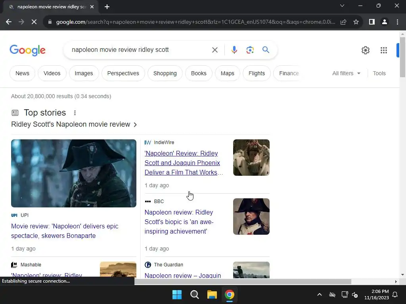Viewport: 406px width, 304px height.
Task: Click the lock site info icon
Action: click(x=50, y=22)
